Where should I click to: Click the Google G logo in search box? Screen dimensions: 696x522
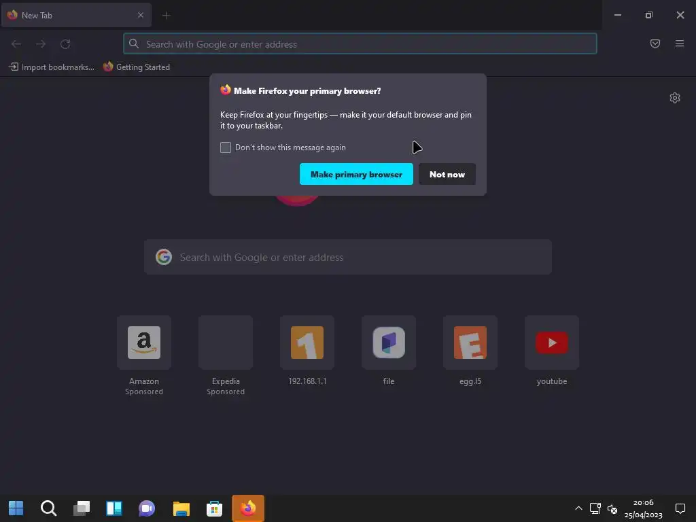[164, 257]
